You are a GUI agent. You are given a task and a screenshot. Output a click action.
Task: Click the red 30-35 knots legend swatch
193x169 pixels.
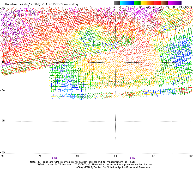tap(158, 3)
